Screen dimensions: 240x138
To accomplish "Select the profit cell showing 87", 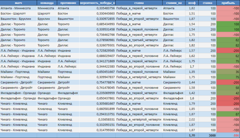I will coord(228,114).
